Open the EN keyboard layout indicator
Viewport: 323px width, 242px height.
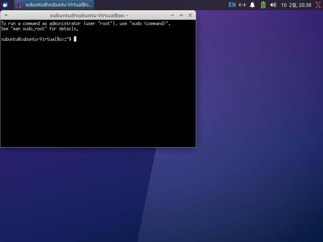coord(232,5)
